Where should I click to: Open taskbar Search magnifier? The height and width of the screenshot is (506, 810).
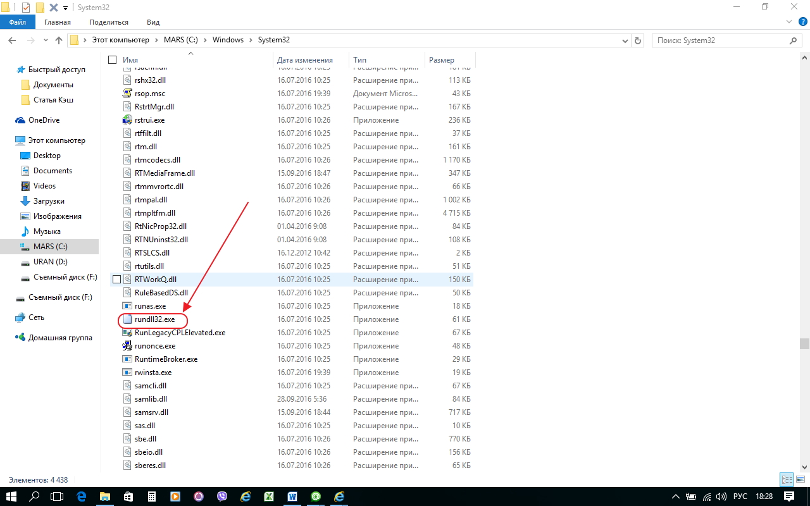pyautogui.click(x=35, y=497)
